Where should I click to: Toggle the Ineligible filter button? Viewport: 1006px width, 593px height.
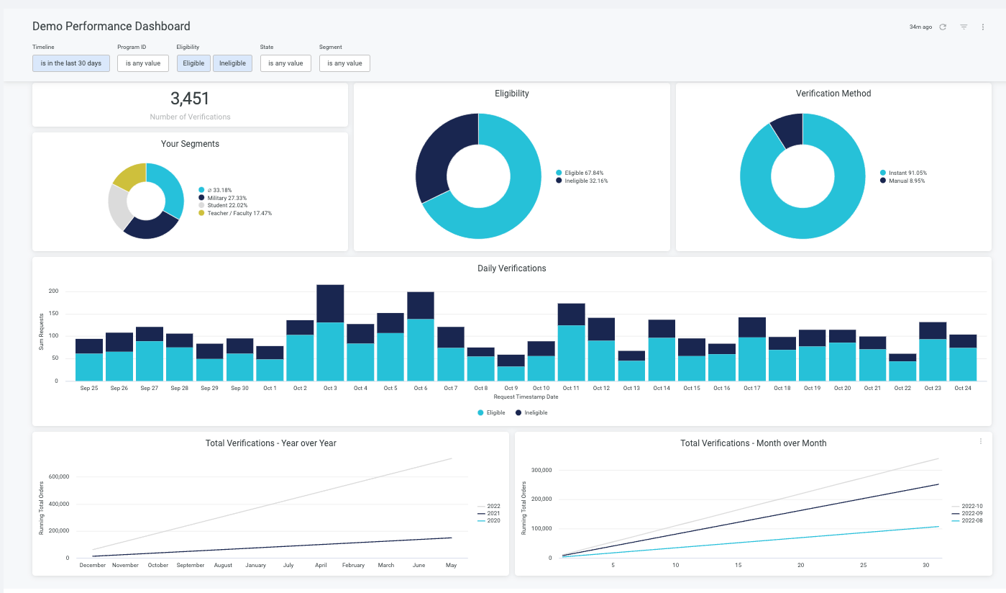(x=232, y=63)
